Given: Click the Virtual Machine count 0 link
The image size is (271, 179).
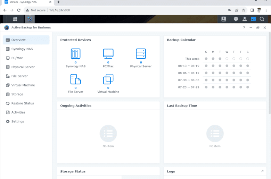Looking at the screenshot, I should click(x=108, y=88).
